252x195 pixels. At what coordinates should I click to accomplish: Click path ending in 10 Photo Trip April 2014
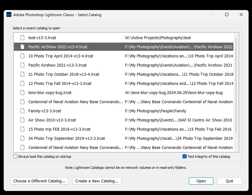(179, 56)
